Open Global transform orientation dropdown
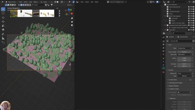Viewport: 195px width, 110px height. (x=44, y=2)
